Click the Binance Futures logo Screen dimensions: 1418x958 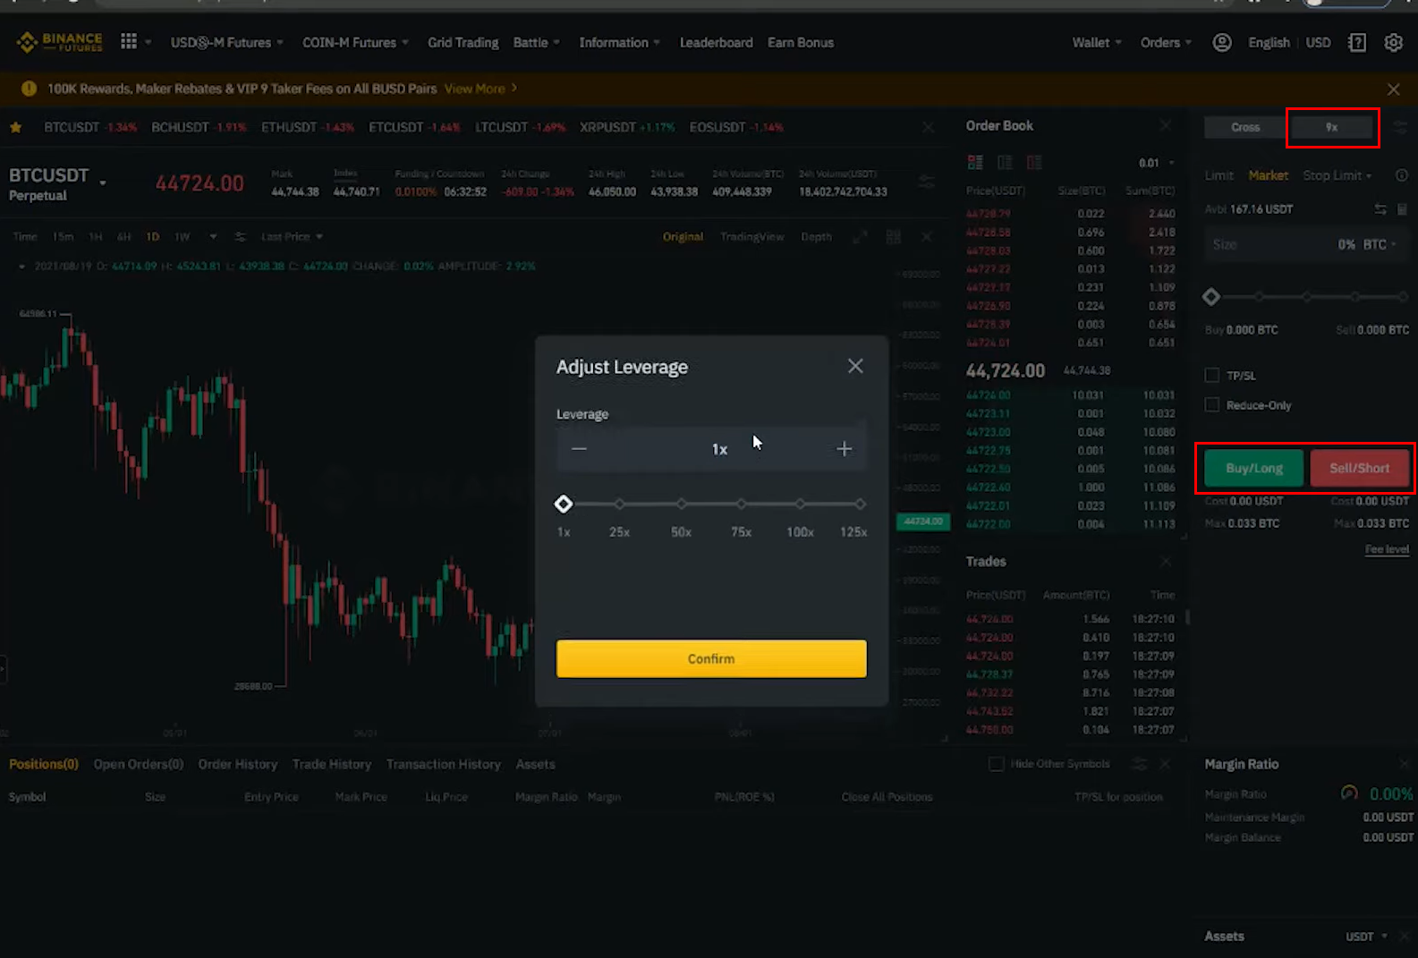pyautogui.click(x=59, y=42)
